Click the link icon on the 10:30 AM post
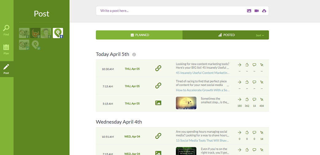 [158, 68]
